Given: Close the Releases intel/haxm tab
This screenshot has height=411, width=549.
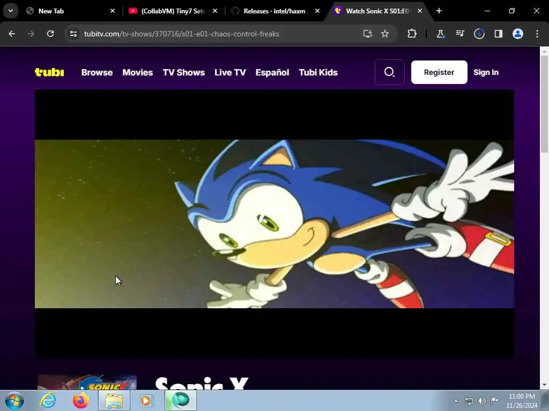Looking at the screenshot, I should (317, 11).
